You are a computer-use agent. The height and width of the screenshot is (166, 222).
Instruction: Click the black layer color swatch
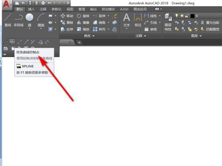click(192, 16)
